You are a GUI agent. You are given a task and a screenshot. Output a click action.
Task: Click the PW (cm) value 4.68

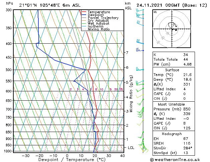[x=187, y=64]
